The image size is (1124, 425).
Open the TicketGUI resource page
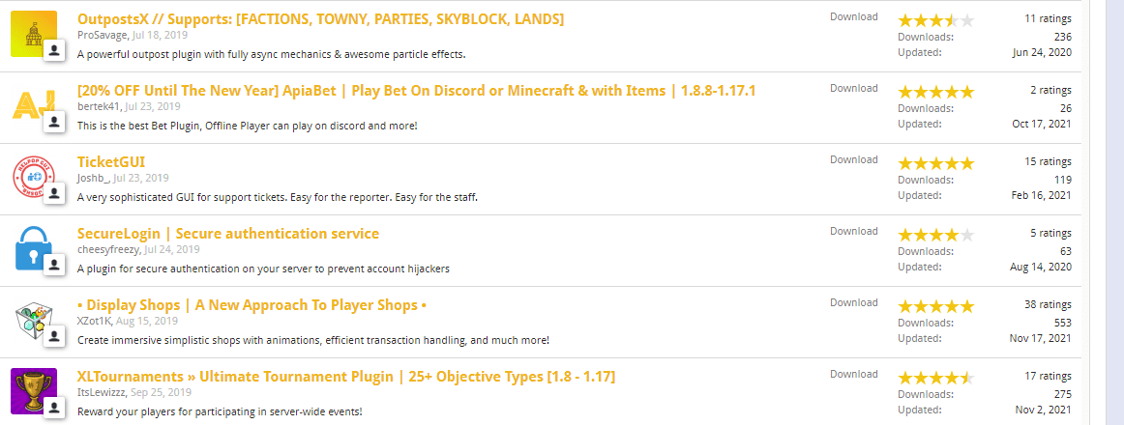111,162
